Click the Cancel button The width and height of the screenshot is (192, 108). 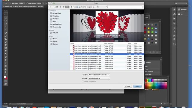pyautogui.click(x=128, y=86)
